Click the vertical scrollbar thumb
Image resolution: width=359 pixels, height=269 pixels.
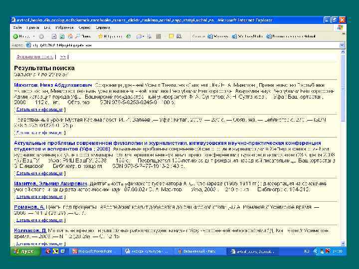[x=343, y=88]
